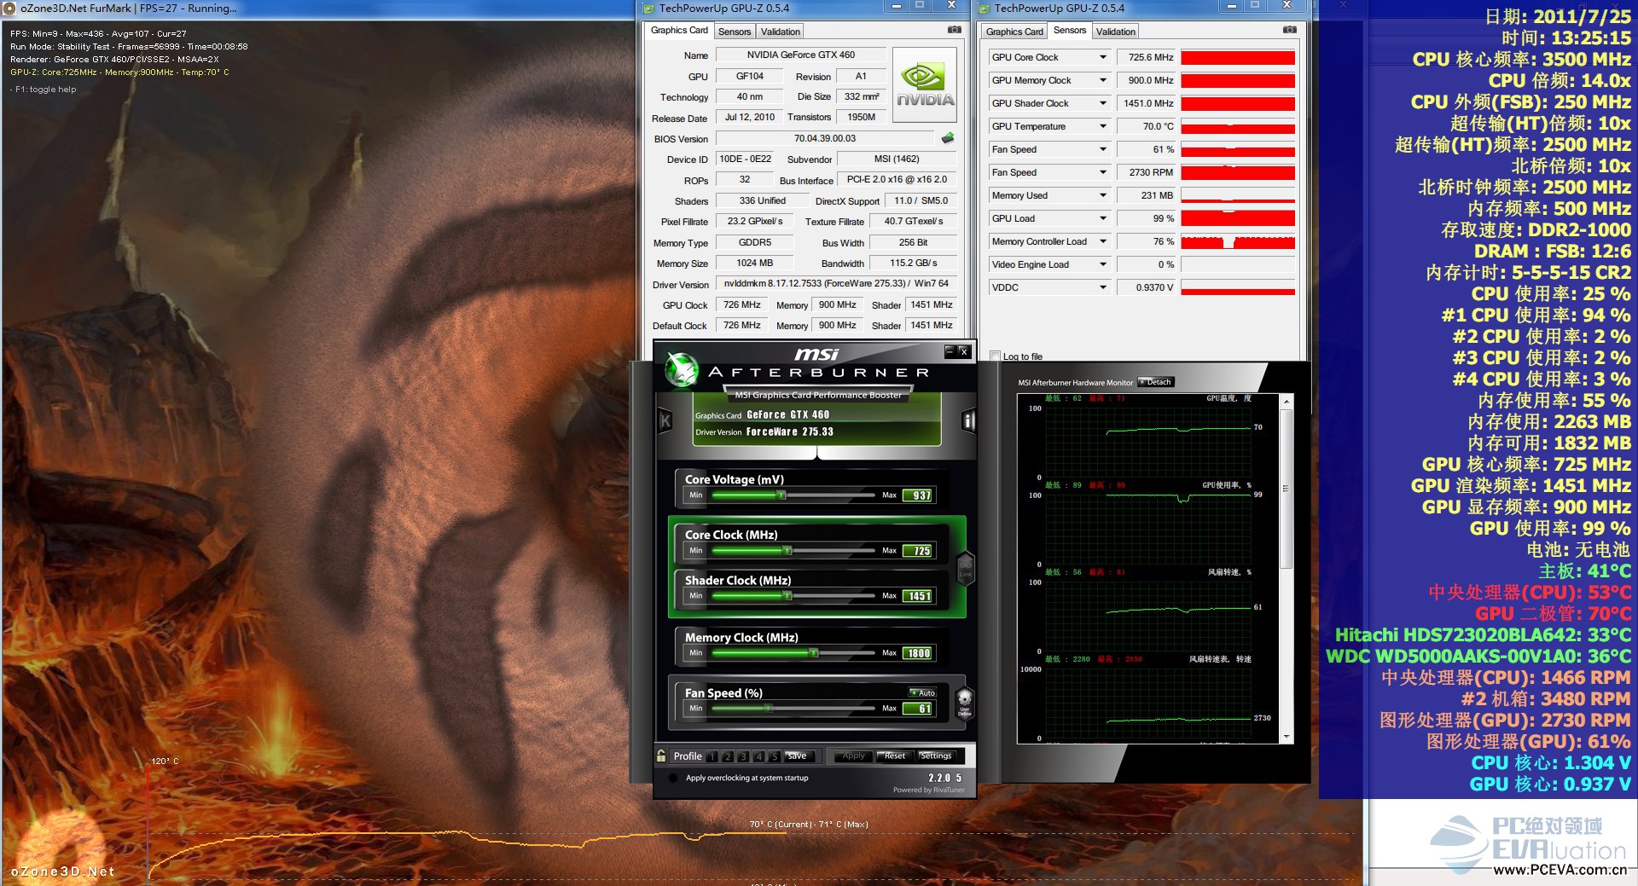
Task: Click the GPU Temperature reading 70.0 °C
Action: pyautogui.click(x=1147, y=126)
